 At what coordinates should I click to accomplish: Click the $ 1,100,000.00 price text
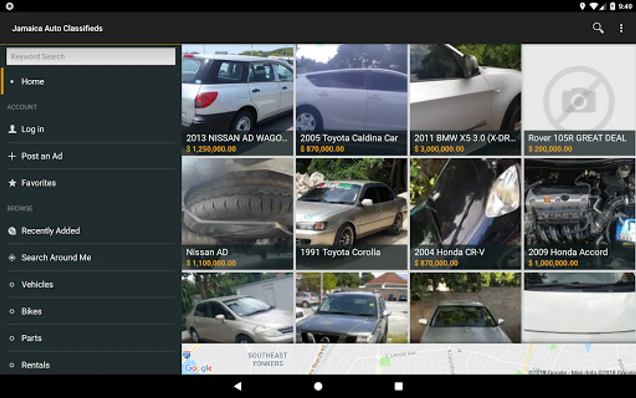[x=211, y=263]
